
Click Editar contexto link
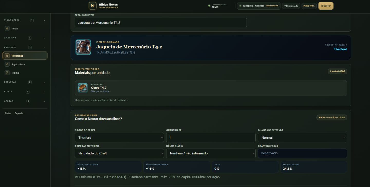272,6
